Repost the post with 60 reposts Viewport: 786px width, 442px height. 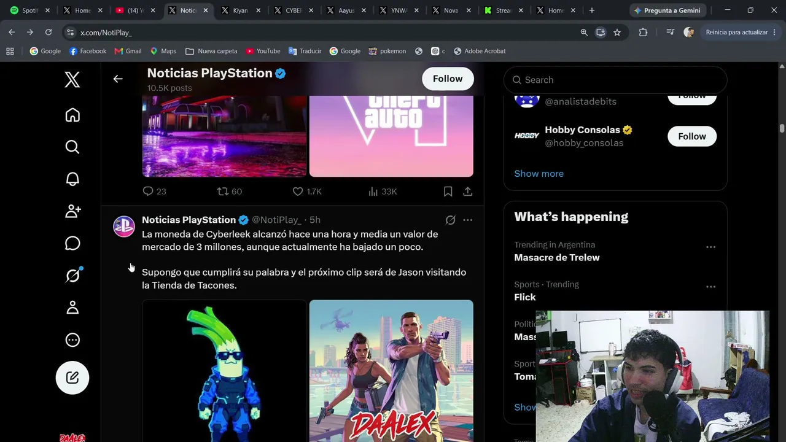(x=230, y=192)
